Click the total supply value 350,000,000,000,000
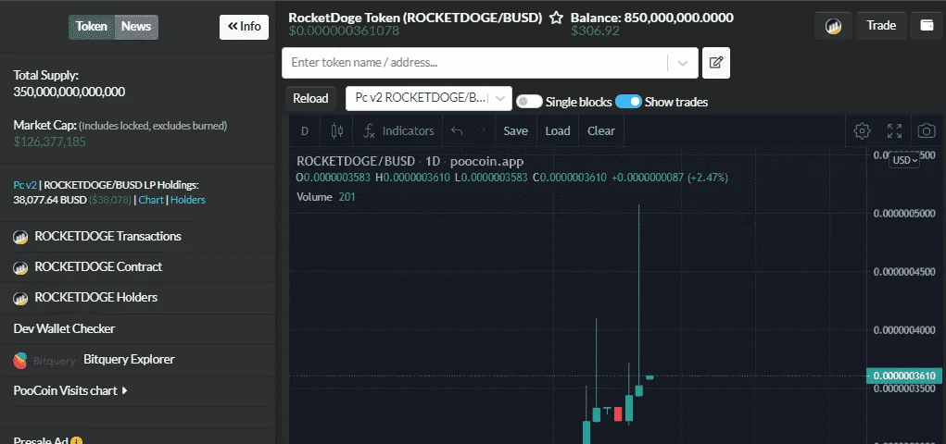The width and height of the screenshot is (946, 444). 69,92
